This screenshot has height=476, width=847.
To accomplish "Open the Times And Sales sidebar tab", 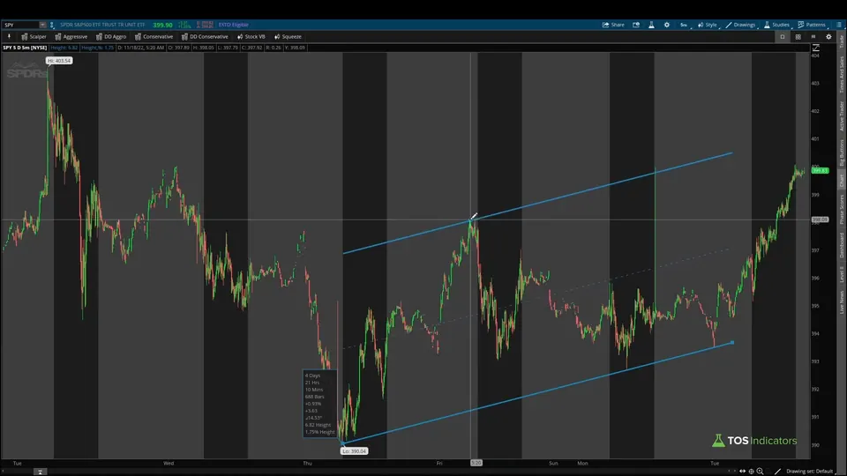I will tap(842, 74).
